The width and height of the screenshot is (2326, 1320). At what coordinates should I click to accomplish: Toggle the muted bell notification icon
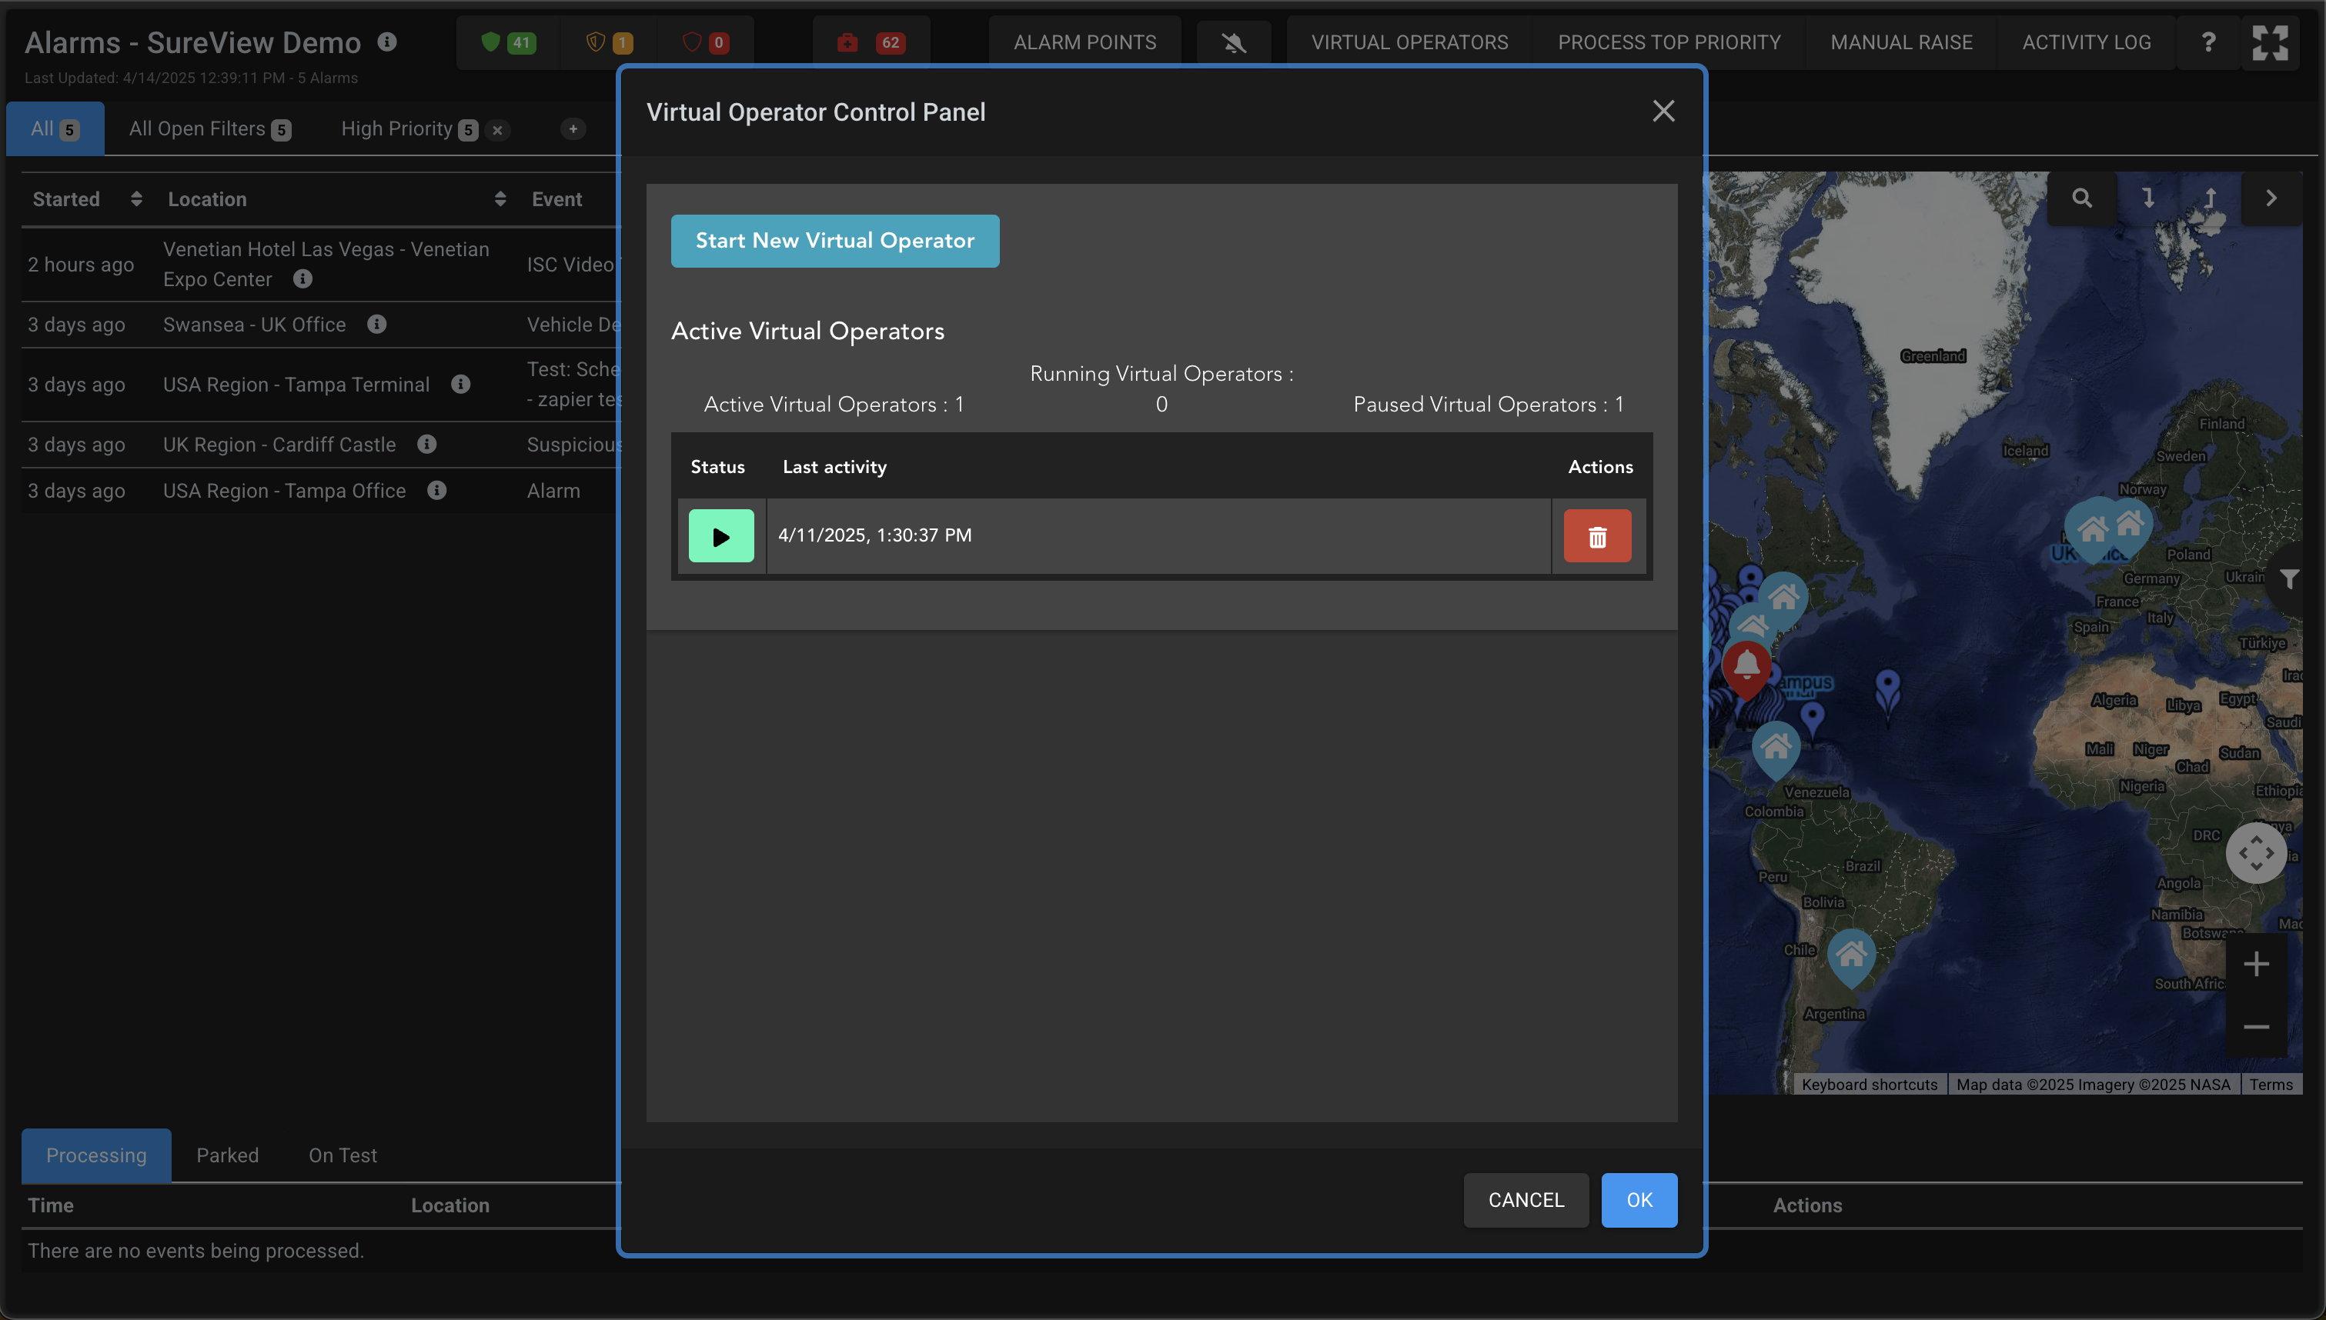[x=1233, y=42]
